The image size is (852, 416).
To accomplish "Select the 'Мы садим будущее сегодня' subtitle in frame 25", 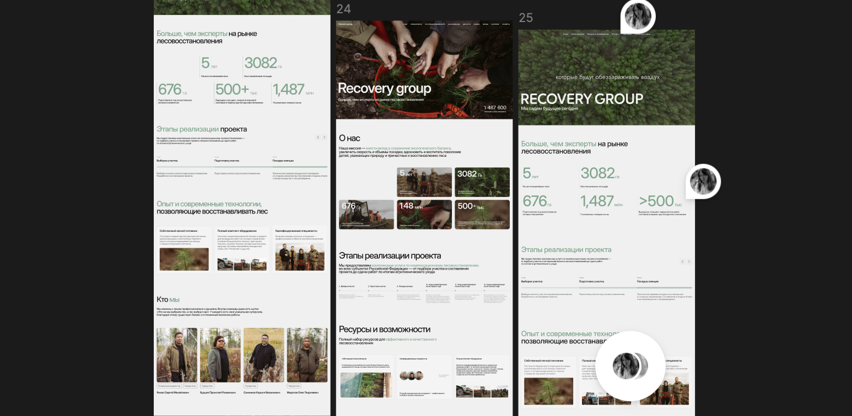I will pos(549,109).
